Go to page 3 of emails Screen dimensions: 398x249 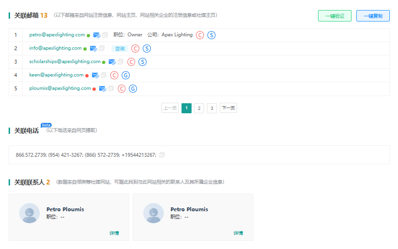tap(212, 108)
